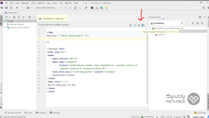Collapse all in the Project panel
Viewport: 209px width, 118px height.
(x=24, y=17)
